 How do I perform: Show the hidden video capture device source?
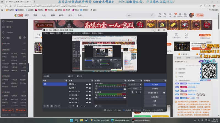87,92
